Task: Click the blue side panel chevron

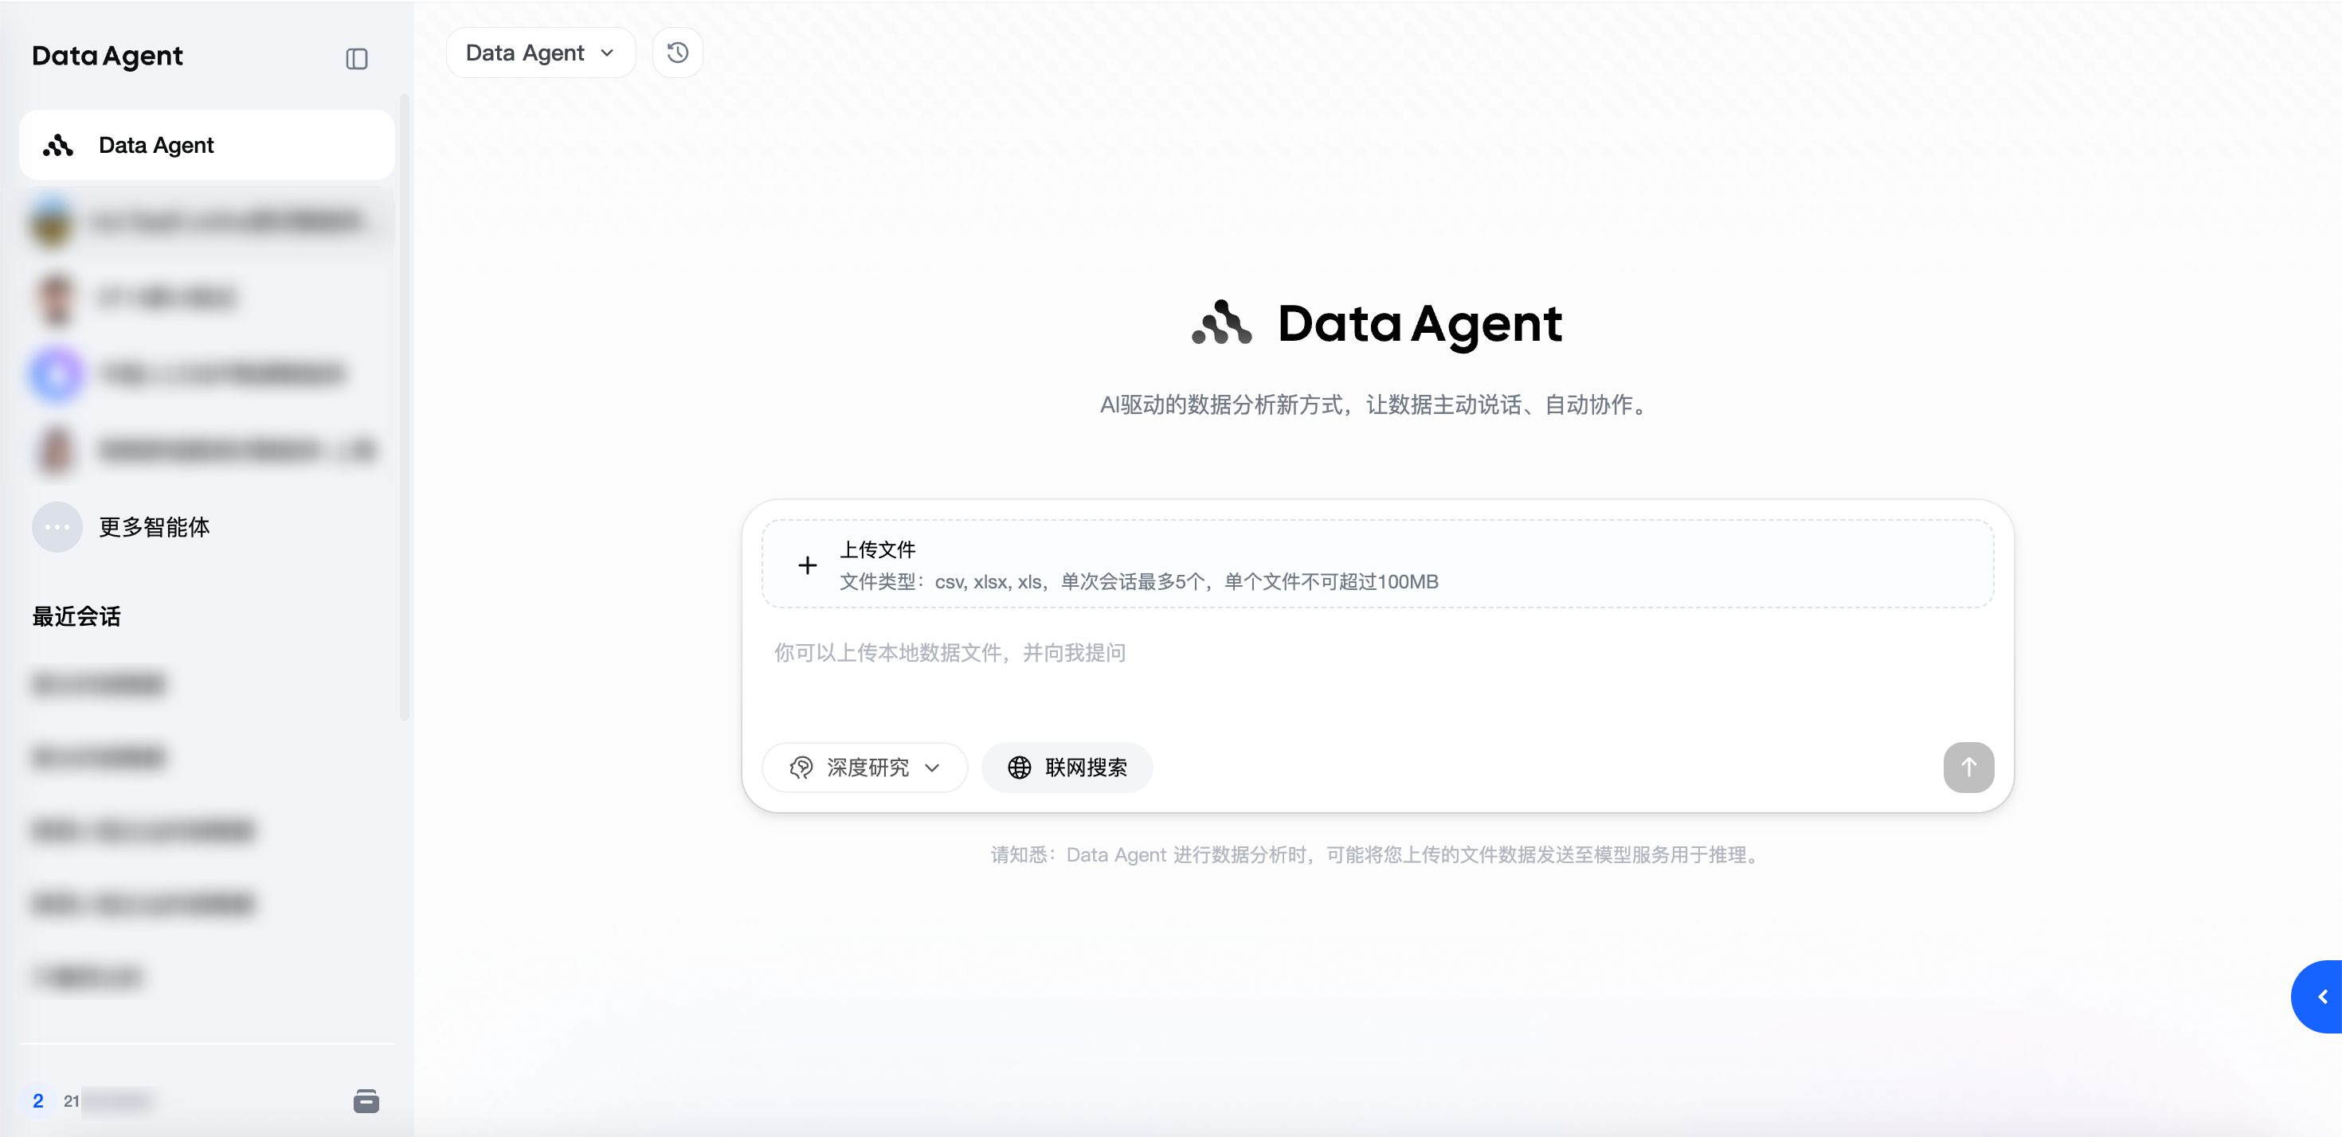Action: click(x=2321, y=996)
